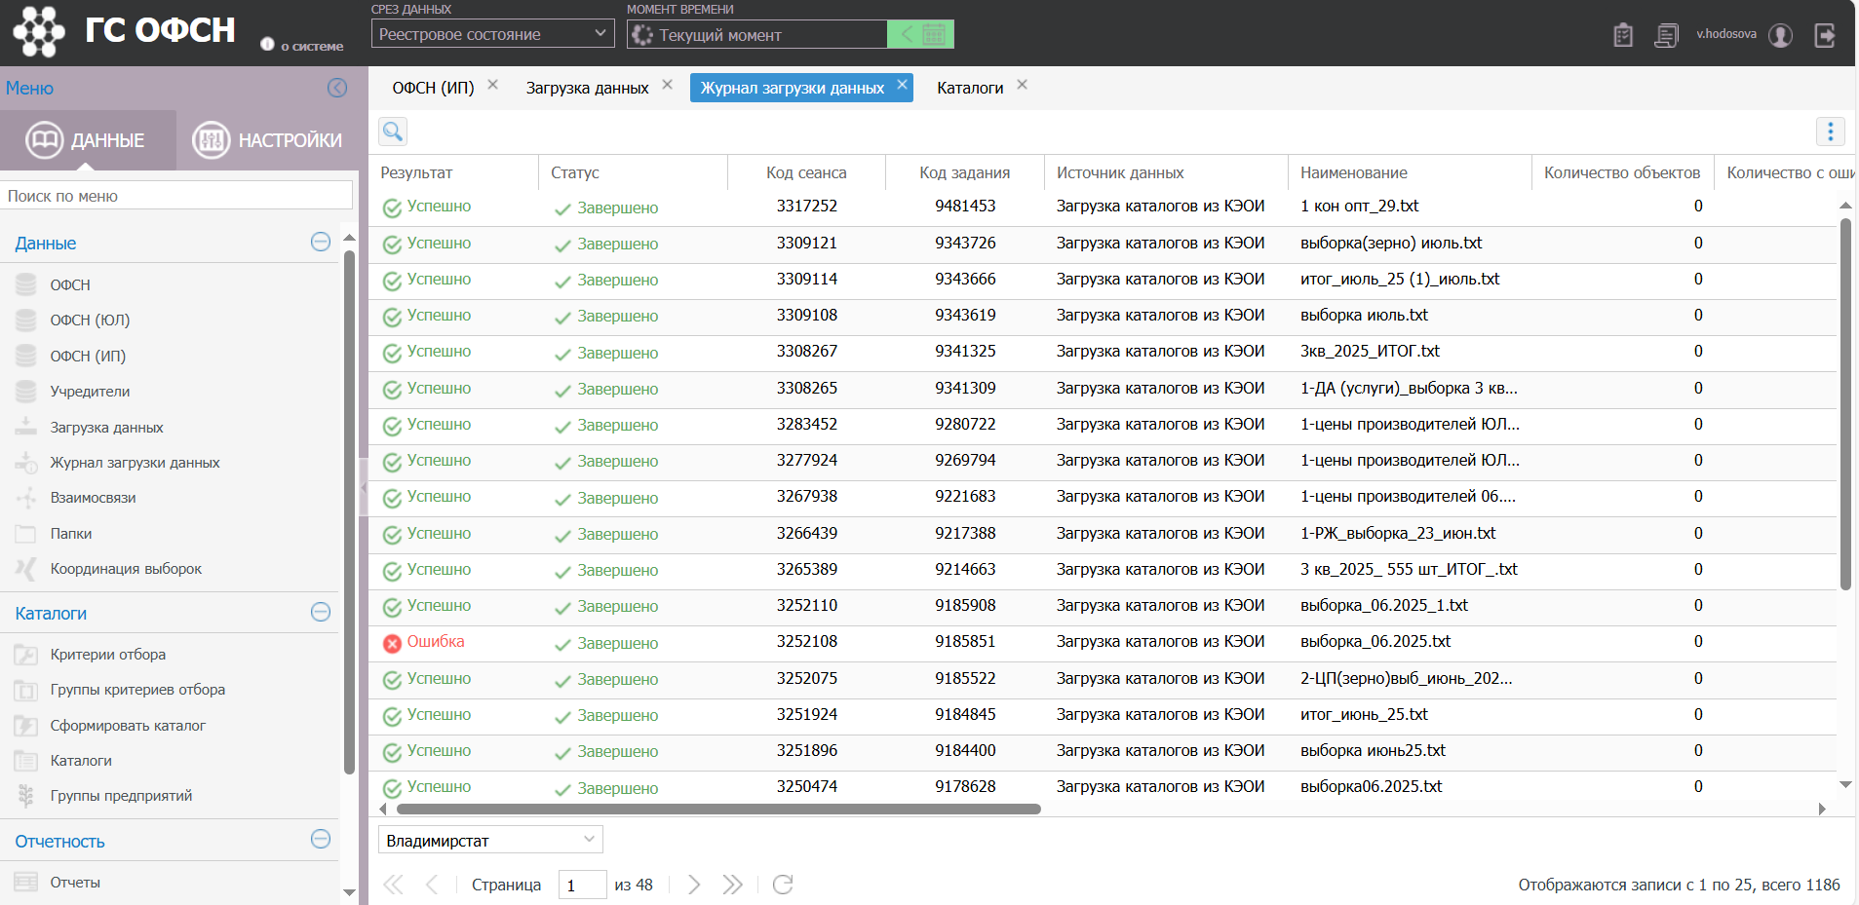Viewport: 1859px width, 905px height.
Task: Go to the first page
Action: pyautogui.click(x=393, y=885)
